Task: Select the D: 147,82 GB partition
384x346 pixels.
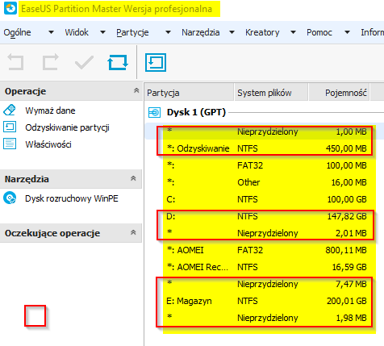Action: (265, 216)
